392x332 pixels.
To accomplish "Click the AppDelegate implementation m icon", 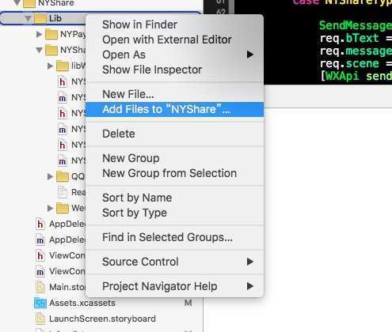I will pyautogui.click(x=40, y=240).
